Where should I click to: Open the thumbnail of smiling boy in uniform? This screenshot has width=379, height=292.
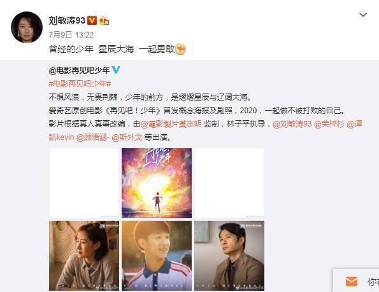(x=157, y=256)
